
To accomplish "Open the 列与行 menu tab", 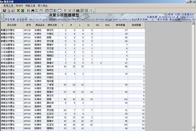I will pos(19,6).
